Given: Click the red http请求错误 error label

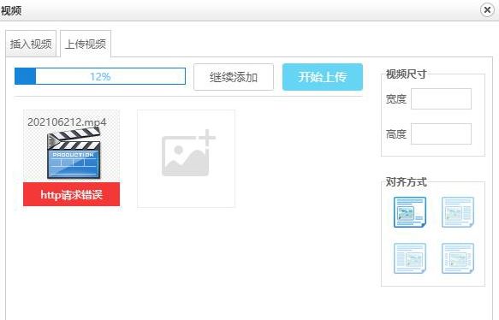Looking at the screenshot, I should [72, 194].
